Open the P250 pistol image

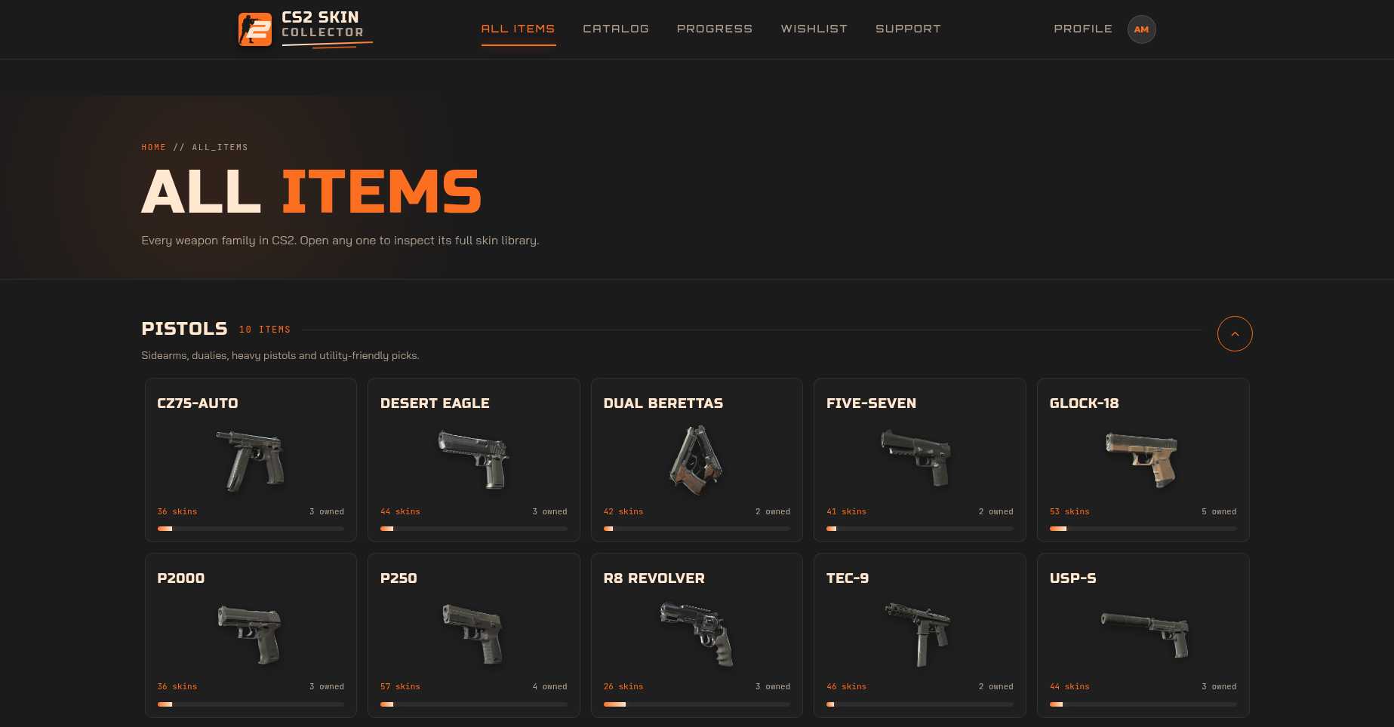(x=474, y=633)
